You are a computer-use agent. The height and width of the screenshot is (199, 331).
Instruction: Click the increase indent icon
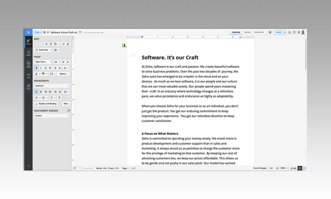pos(55,91)
